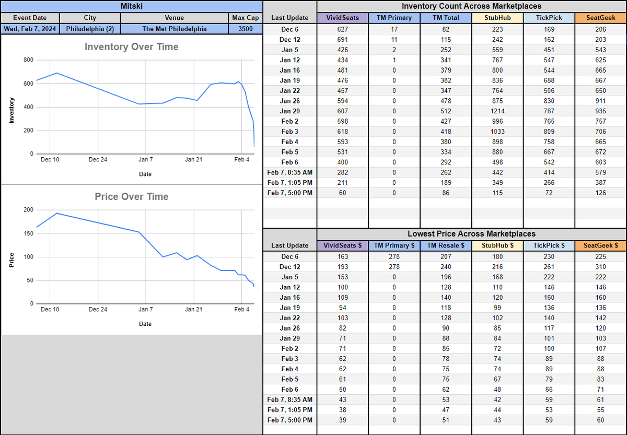Click SeatGeek $ value 310
The height and width of the screenshot is (435, 627).
pyautogui.click(x=600, y=267)
